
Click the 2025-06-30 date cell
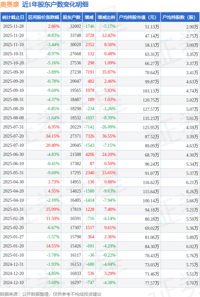[13, 155]
